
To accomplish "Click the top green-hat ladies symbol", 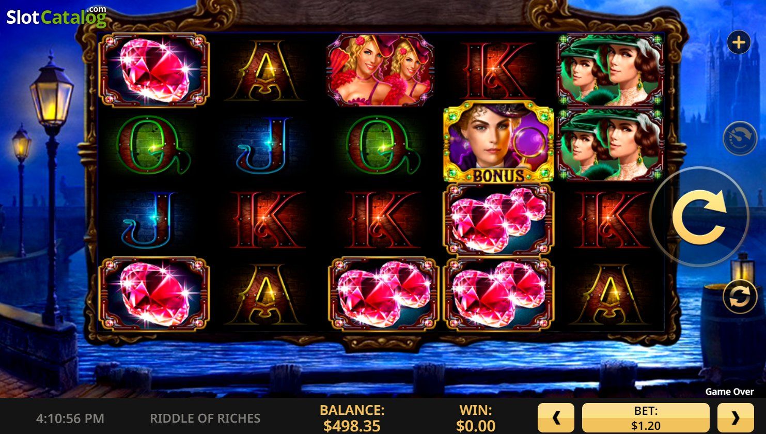I will [610, 70].
